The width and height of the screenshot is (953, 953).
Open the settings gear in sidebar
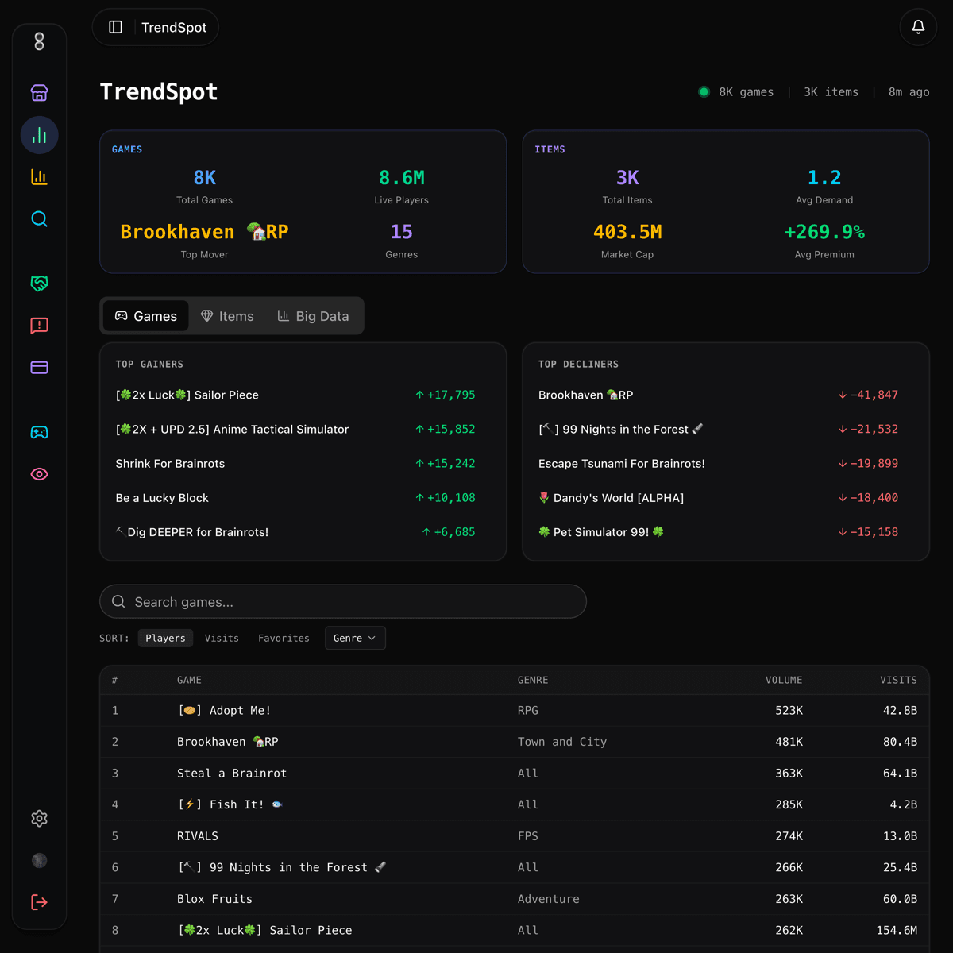pyautogui.click(x=39, y=818)
